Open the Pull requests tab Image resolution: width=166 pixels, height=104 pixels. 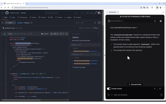point(23,17)
